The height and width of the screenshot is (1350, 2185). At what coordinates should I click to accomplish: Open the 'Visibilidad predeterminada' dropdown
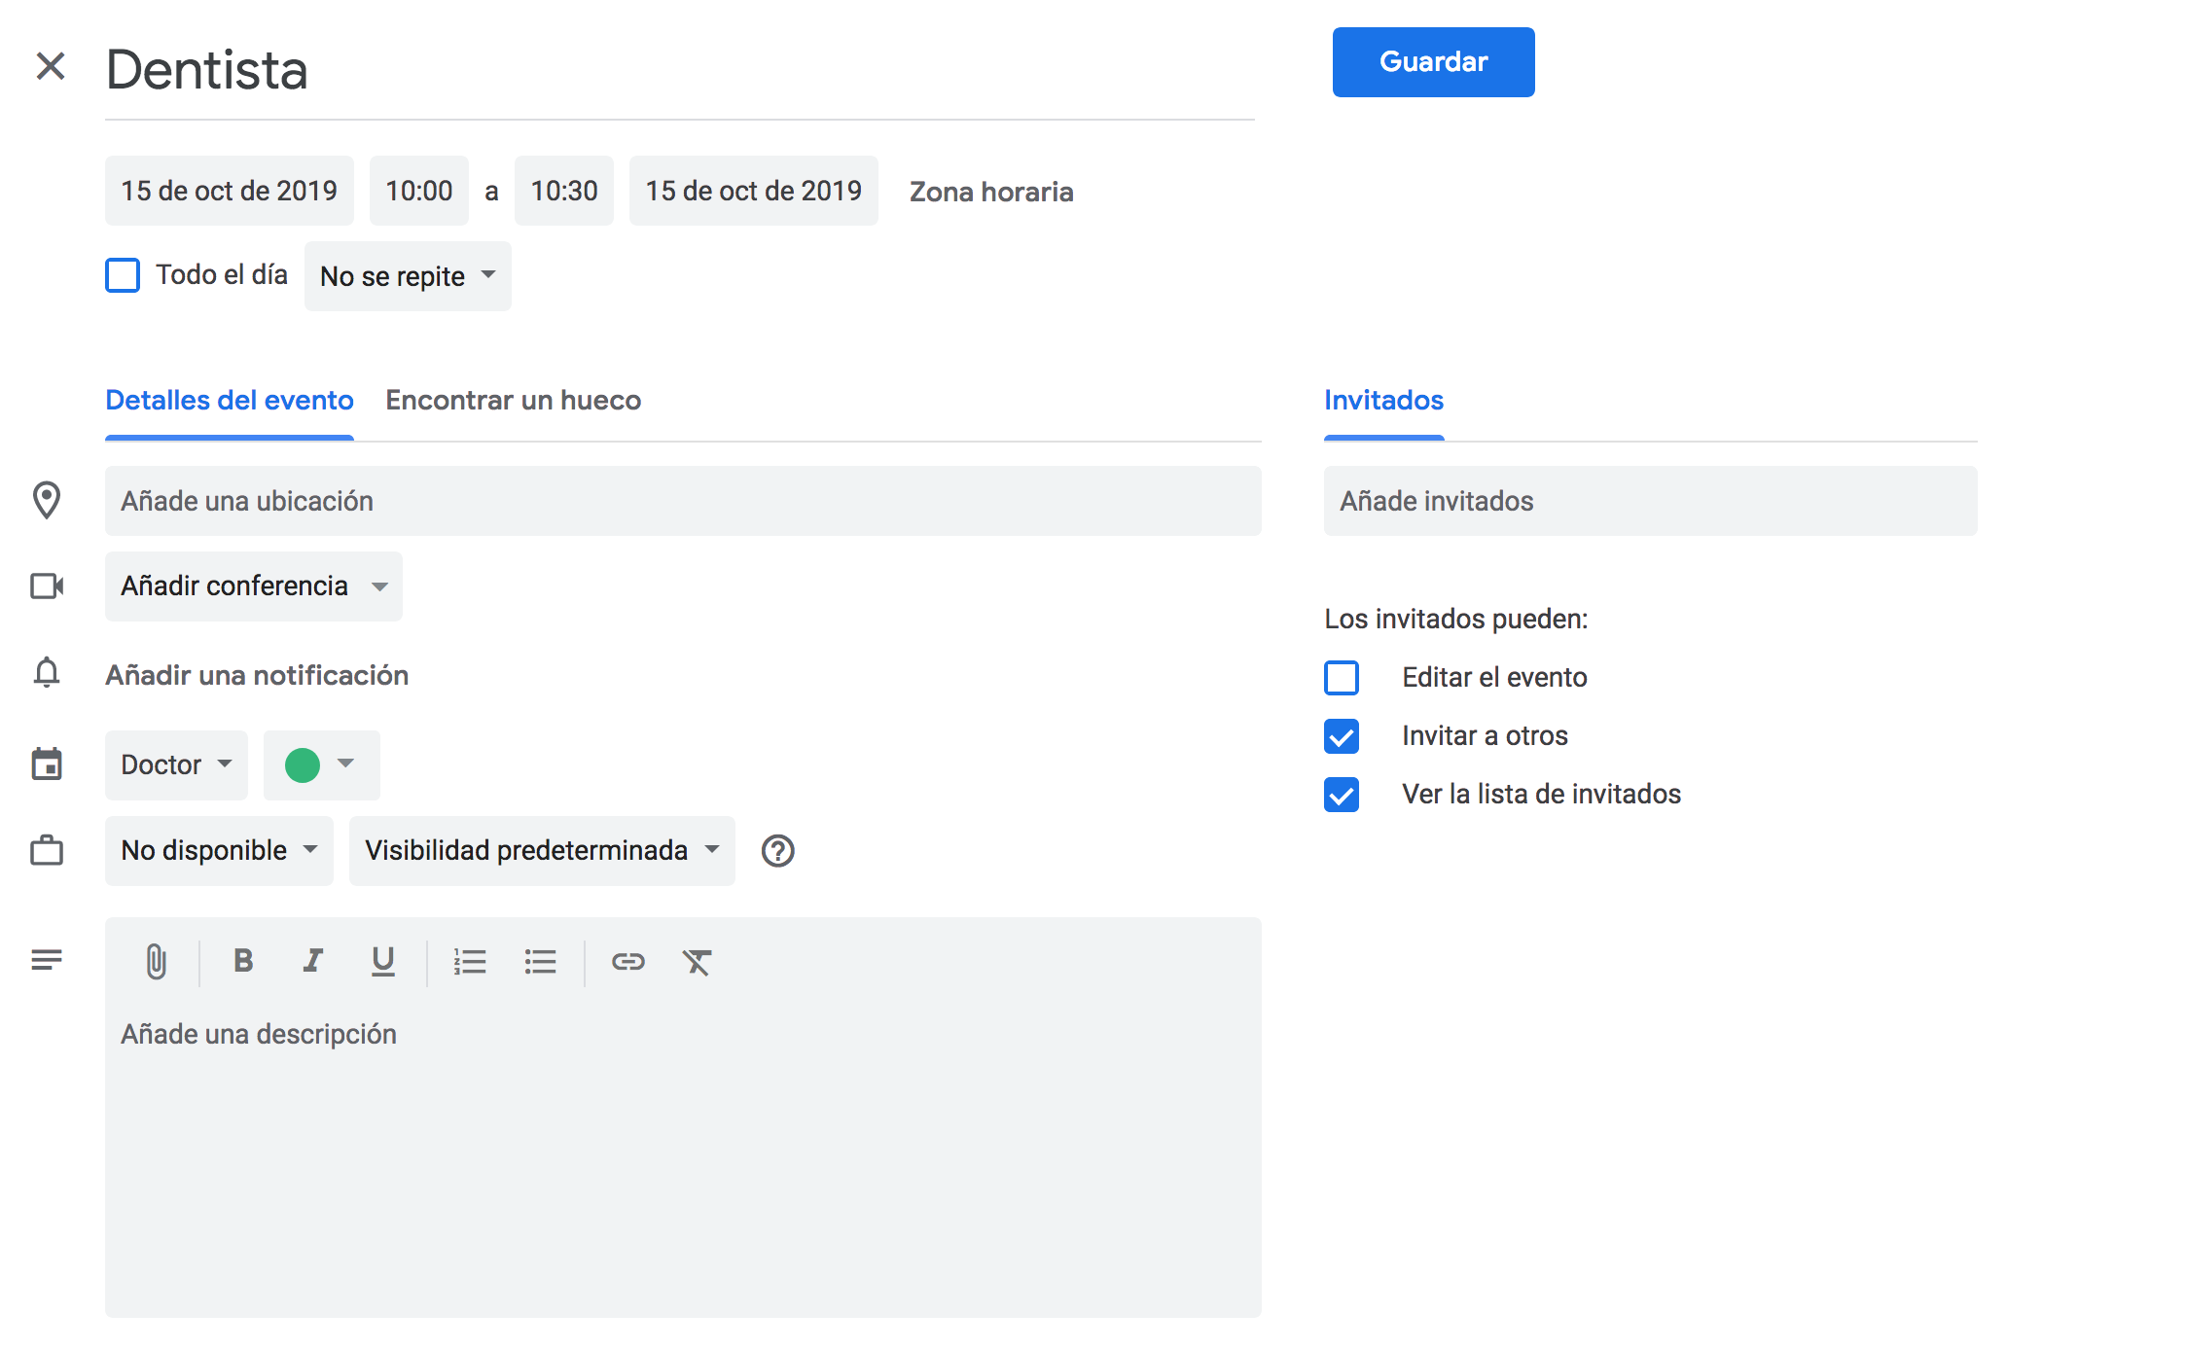541,850
